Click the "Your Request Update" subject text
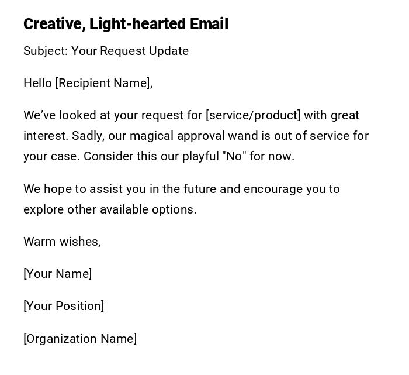This screenshot has width=409, height=375. tap(130, 51)
